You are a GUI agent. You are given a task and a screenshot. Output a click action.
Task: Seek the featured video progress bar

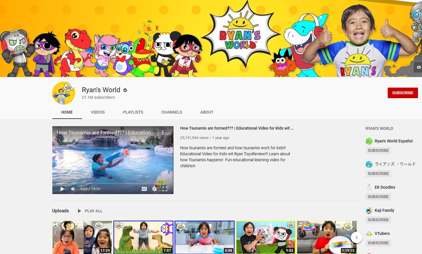[x=113, y=183]
